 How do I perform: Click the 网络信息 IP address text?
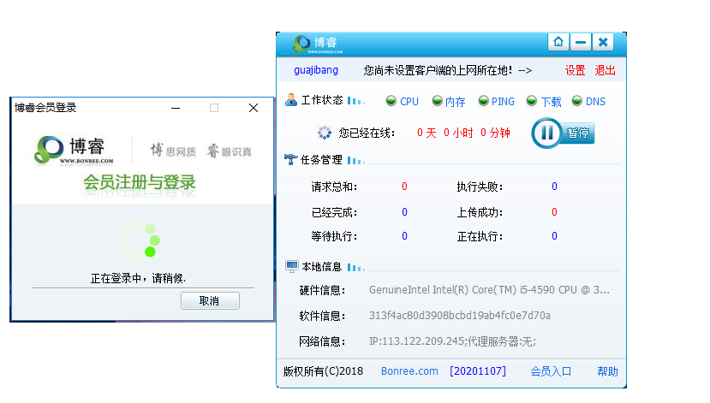pyautogui.click(x=452, y=341)
